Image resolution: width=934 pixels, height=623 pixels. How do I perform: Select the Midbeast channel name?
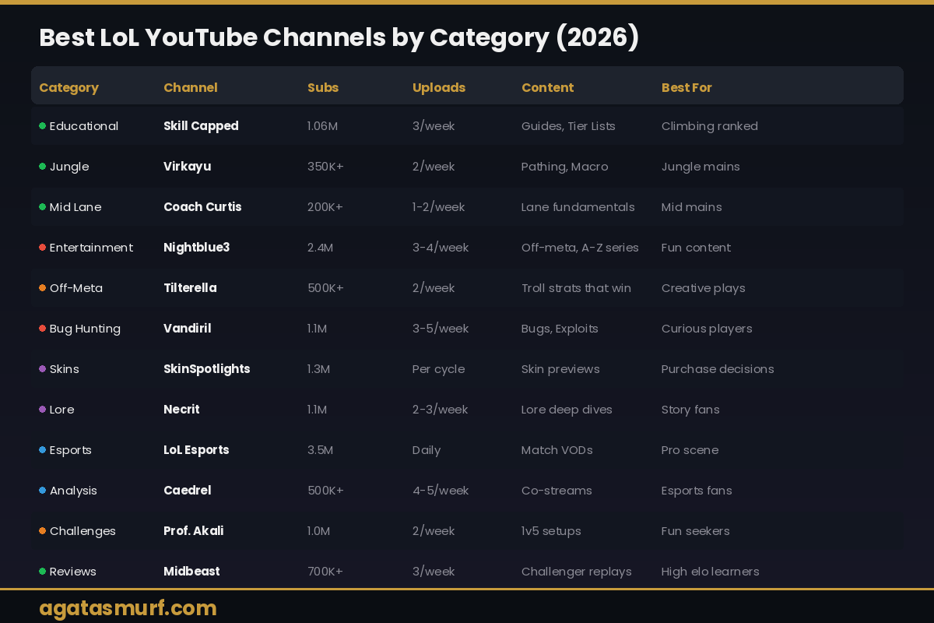(x=191, y=572)
